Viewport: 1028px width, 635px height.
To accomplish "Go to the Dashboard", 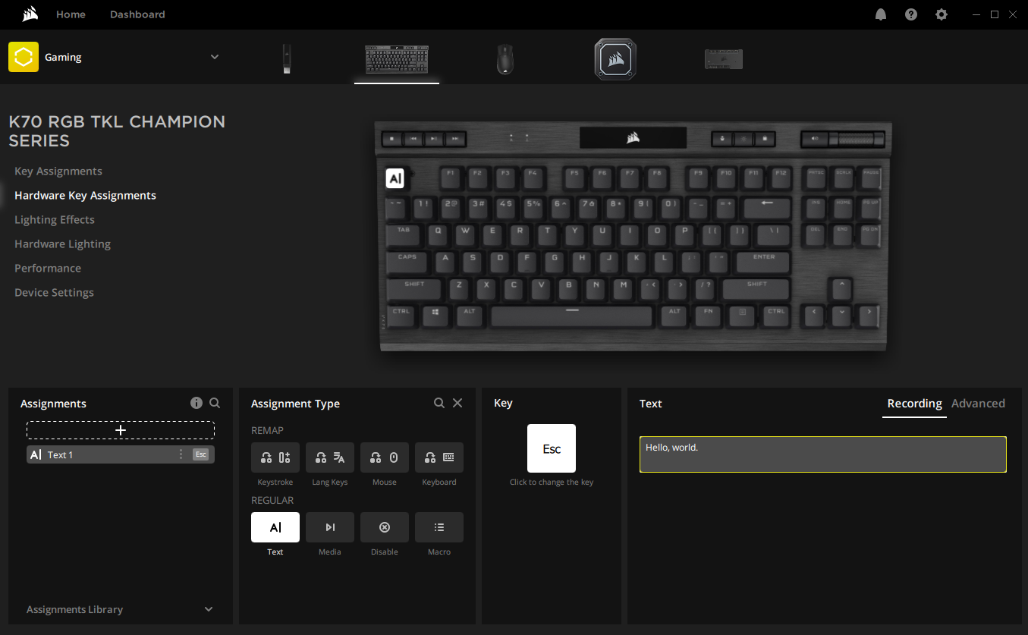I will click(137, 14).
